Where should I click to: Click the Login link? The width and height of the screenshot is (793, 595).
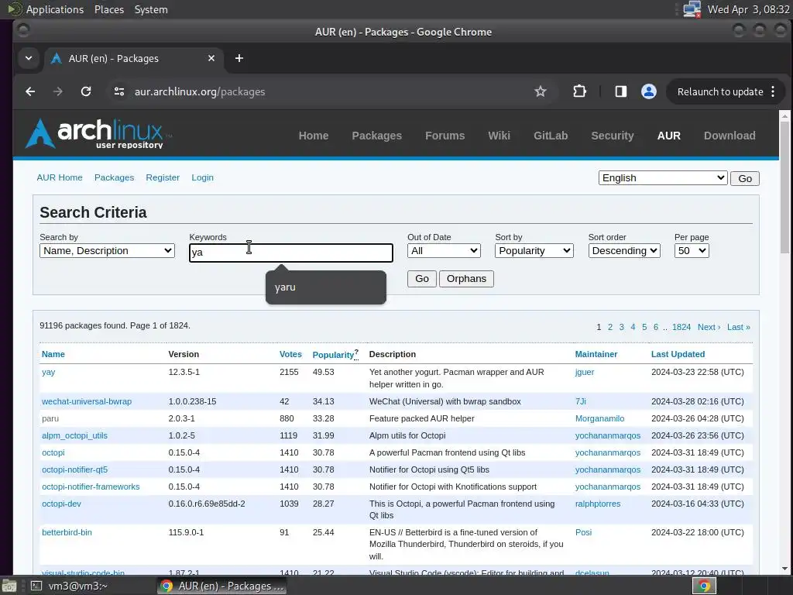(202, 177)
